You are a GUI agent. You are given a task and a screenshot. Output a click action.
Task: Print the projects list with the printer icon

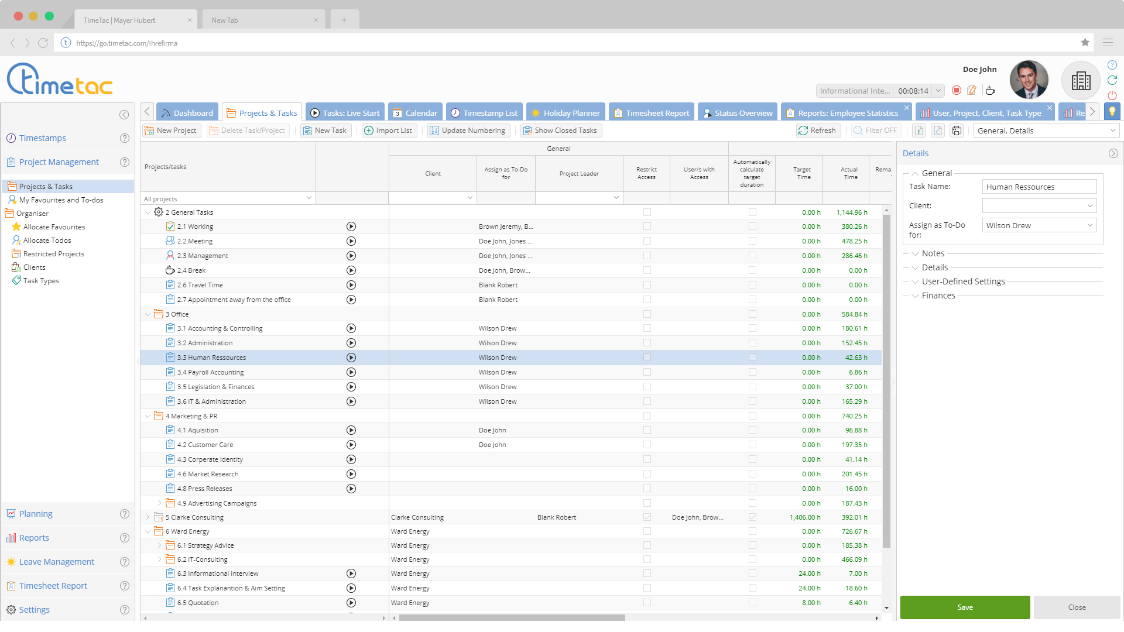(956, 130)
